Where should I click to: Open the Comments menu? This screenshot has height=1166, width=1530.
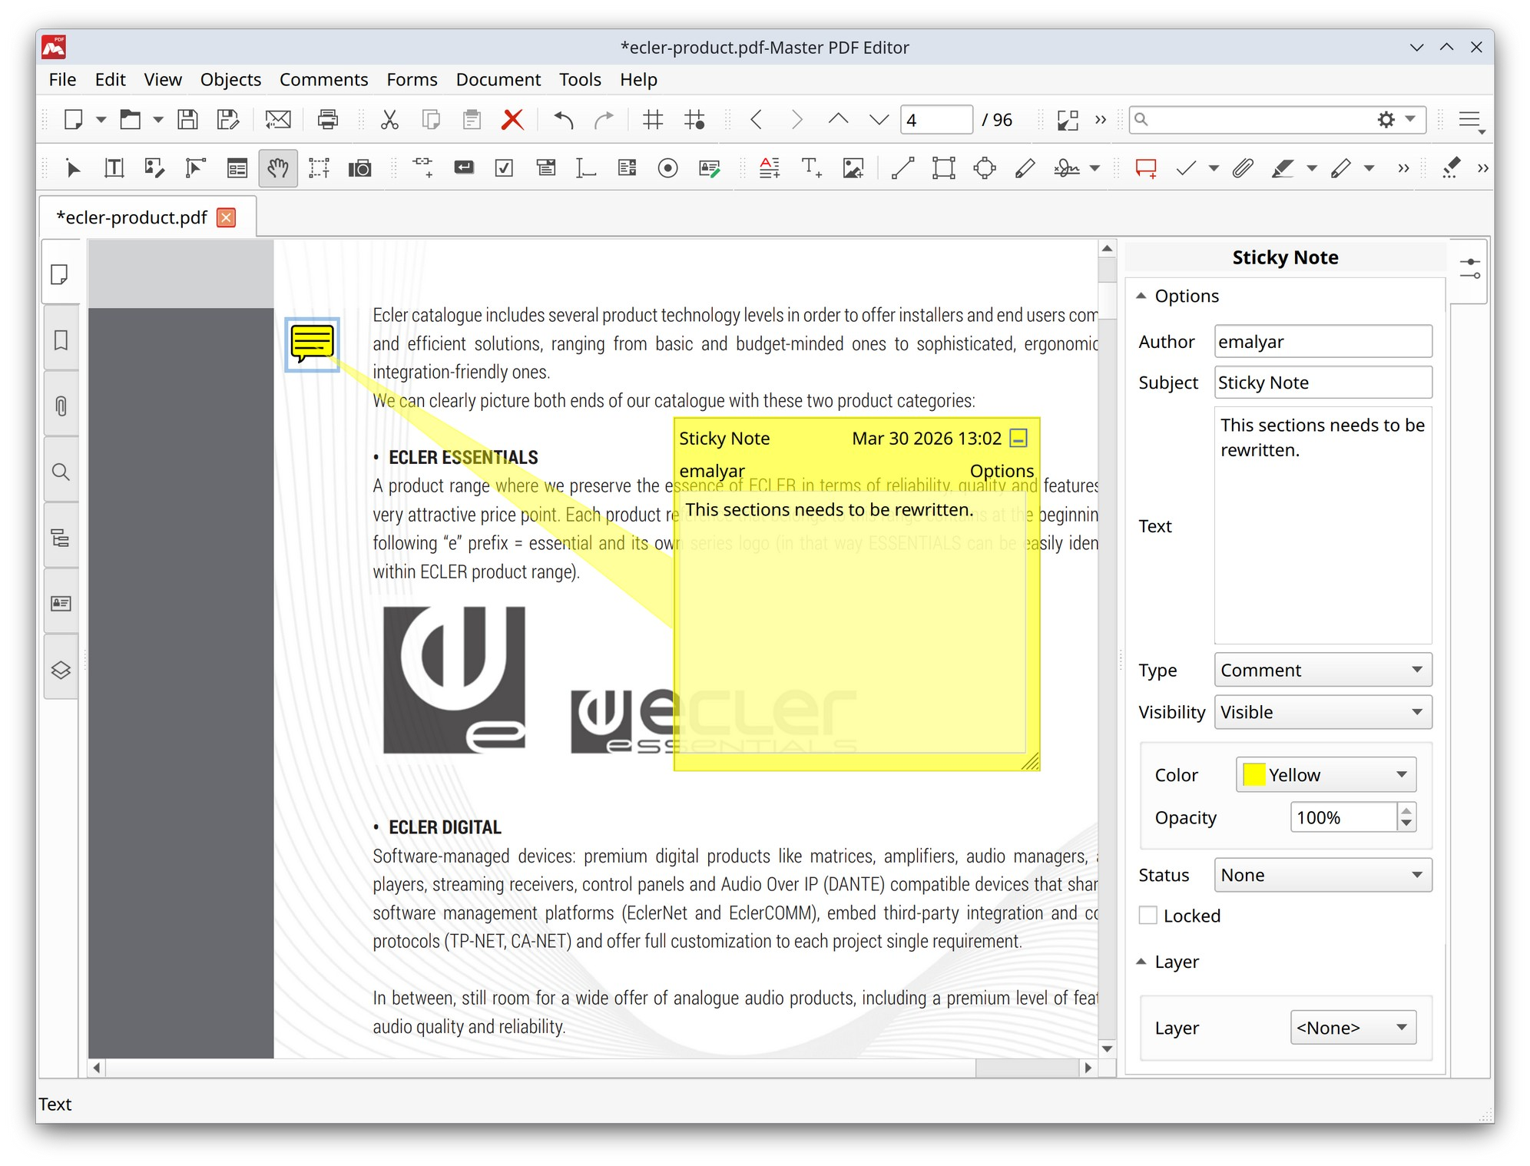point(323,80)
